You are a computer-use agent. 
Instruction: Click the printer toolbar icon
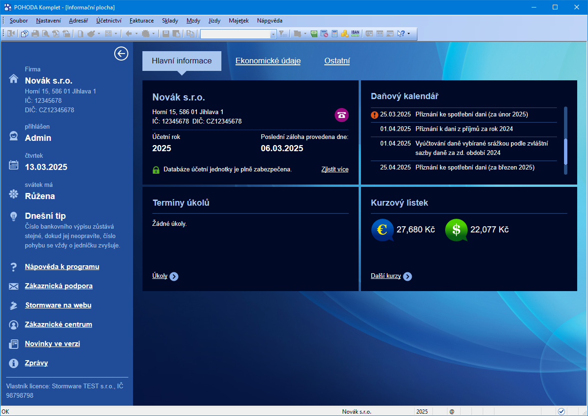click(35, 34)
